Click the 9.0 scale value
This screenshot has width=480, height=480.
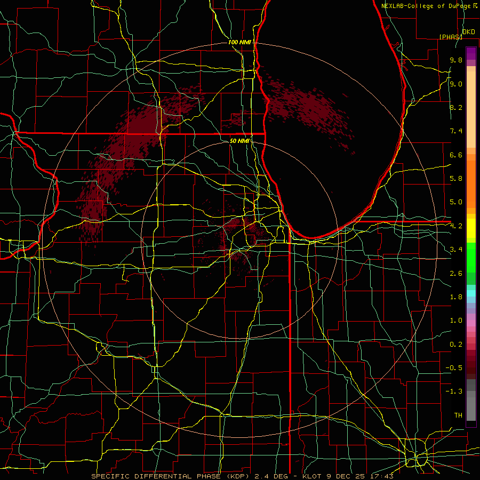point(456,84)
